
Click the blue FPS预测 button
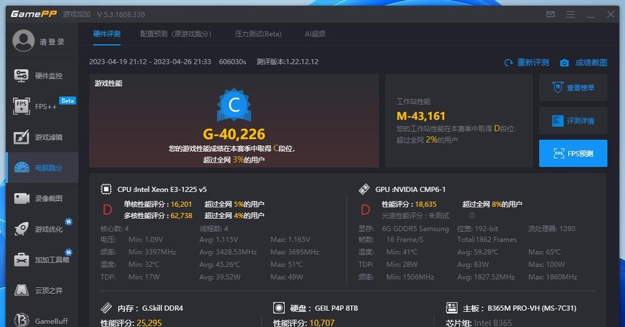point(573,154)
